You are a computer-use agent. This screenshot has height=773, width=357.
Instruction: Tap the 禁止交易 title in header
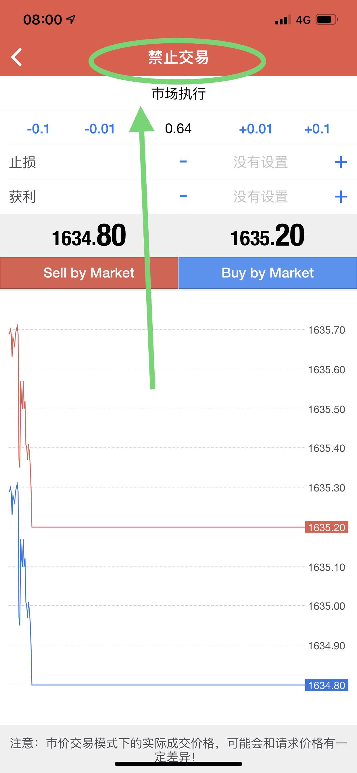click(178, 57)
